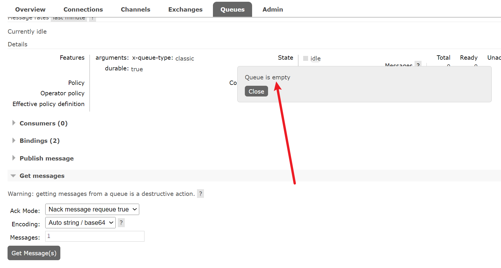
Task: Click the help icon next to Encoding
Action: click(x=121, y=223)
